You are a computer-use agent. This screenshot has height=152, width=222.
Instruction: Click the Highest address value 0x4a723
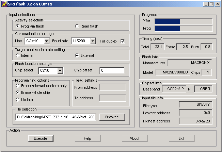pos(195,121)
